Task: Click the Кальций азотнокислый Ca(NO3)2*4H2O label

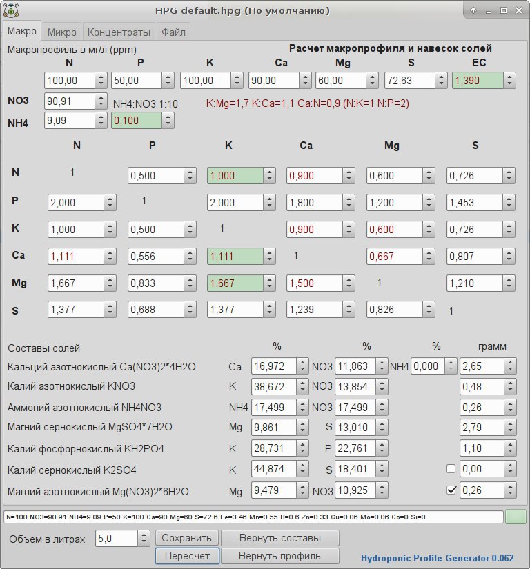Action: (x=101, y=367)
